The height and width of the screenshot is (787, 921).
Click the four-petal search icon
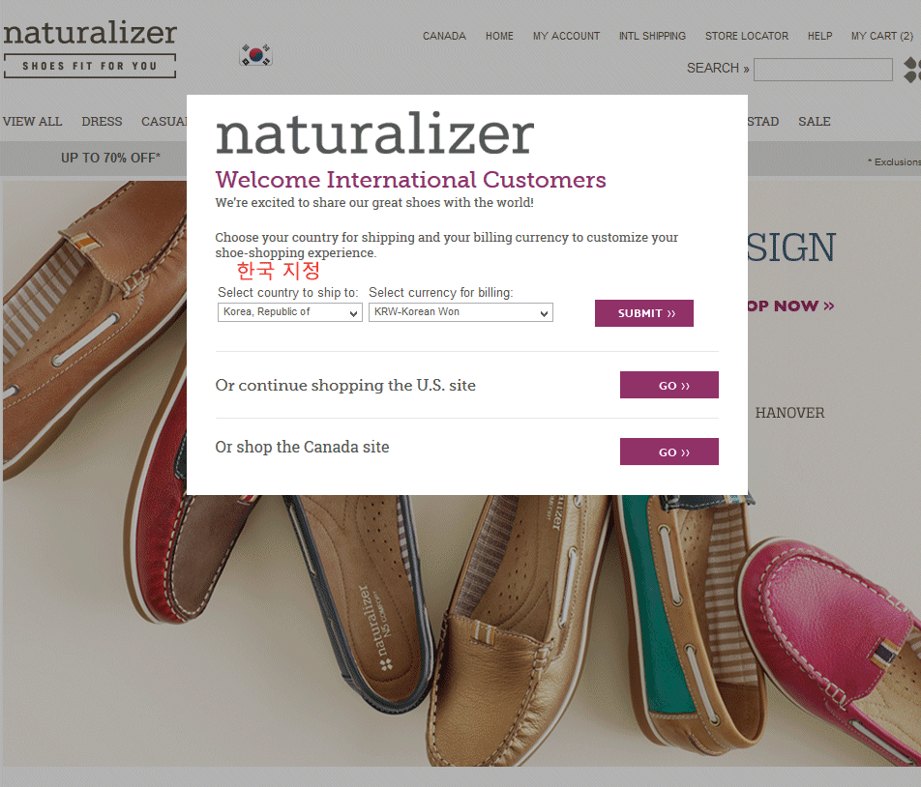(x=911, y=70)
